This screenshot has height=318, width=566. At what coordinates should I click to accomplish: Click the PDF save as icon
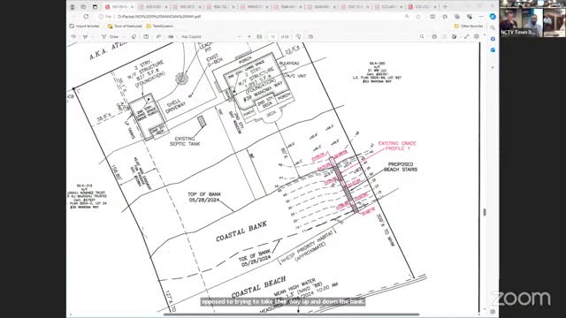(x=454, y=37)
